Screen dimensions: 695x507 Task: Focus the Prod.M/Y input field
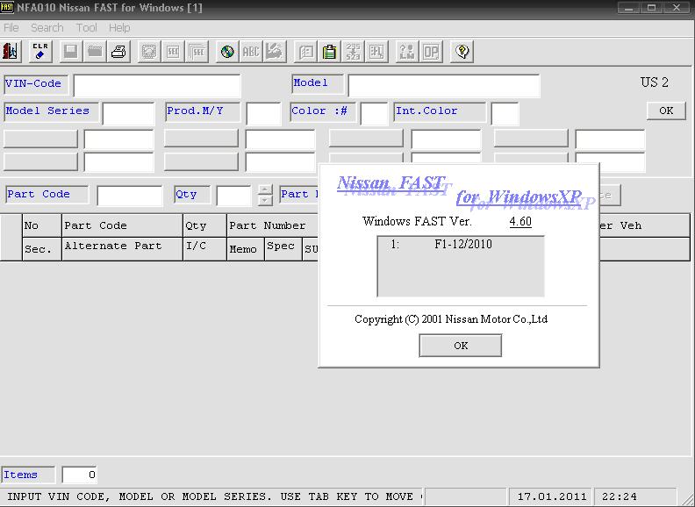click(x=264, y=114)
